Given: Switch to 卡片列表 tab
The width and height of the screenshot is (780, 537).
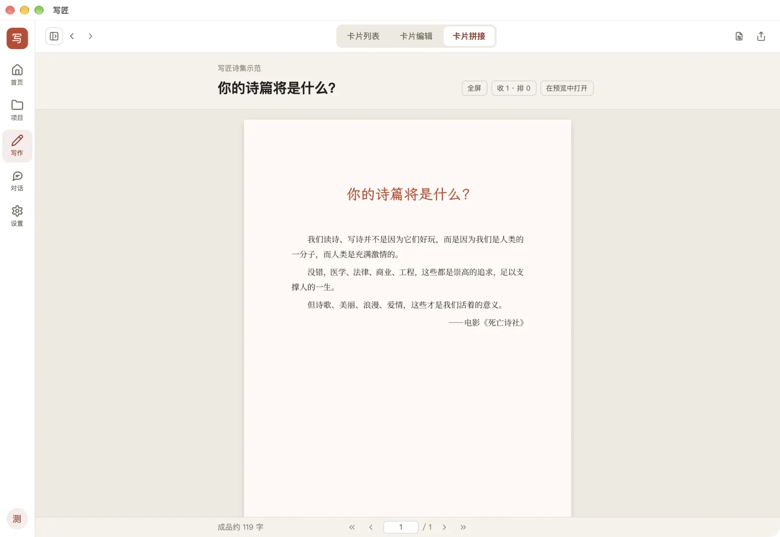Looking at the screenshot, I should click(363, 36).
